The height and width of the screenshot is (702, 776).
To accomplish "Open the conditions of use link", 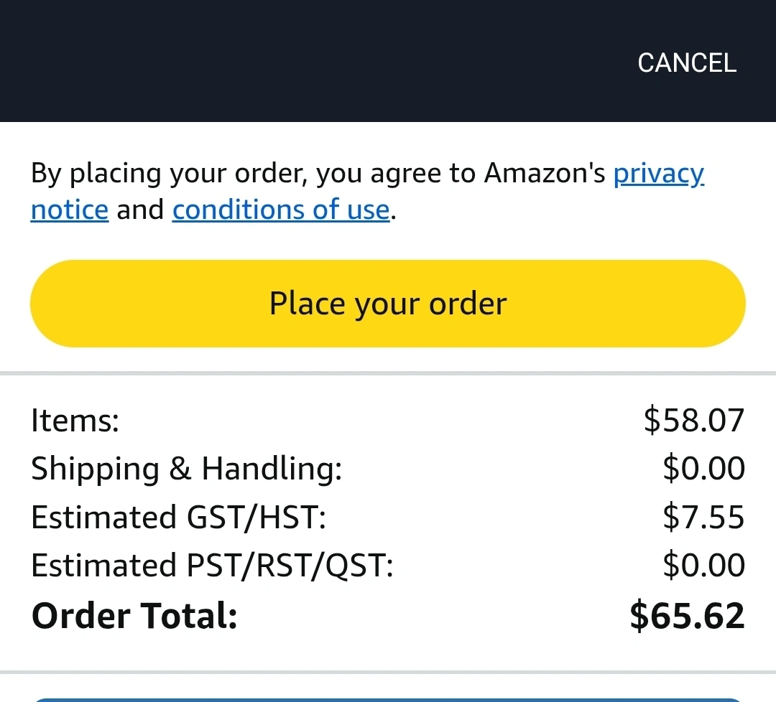I will point(280,210).
